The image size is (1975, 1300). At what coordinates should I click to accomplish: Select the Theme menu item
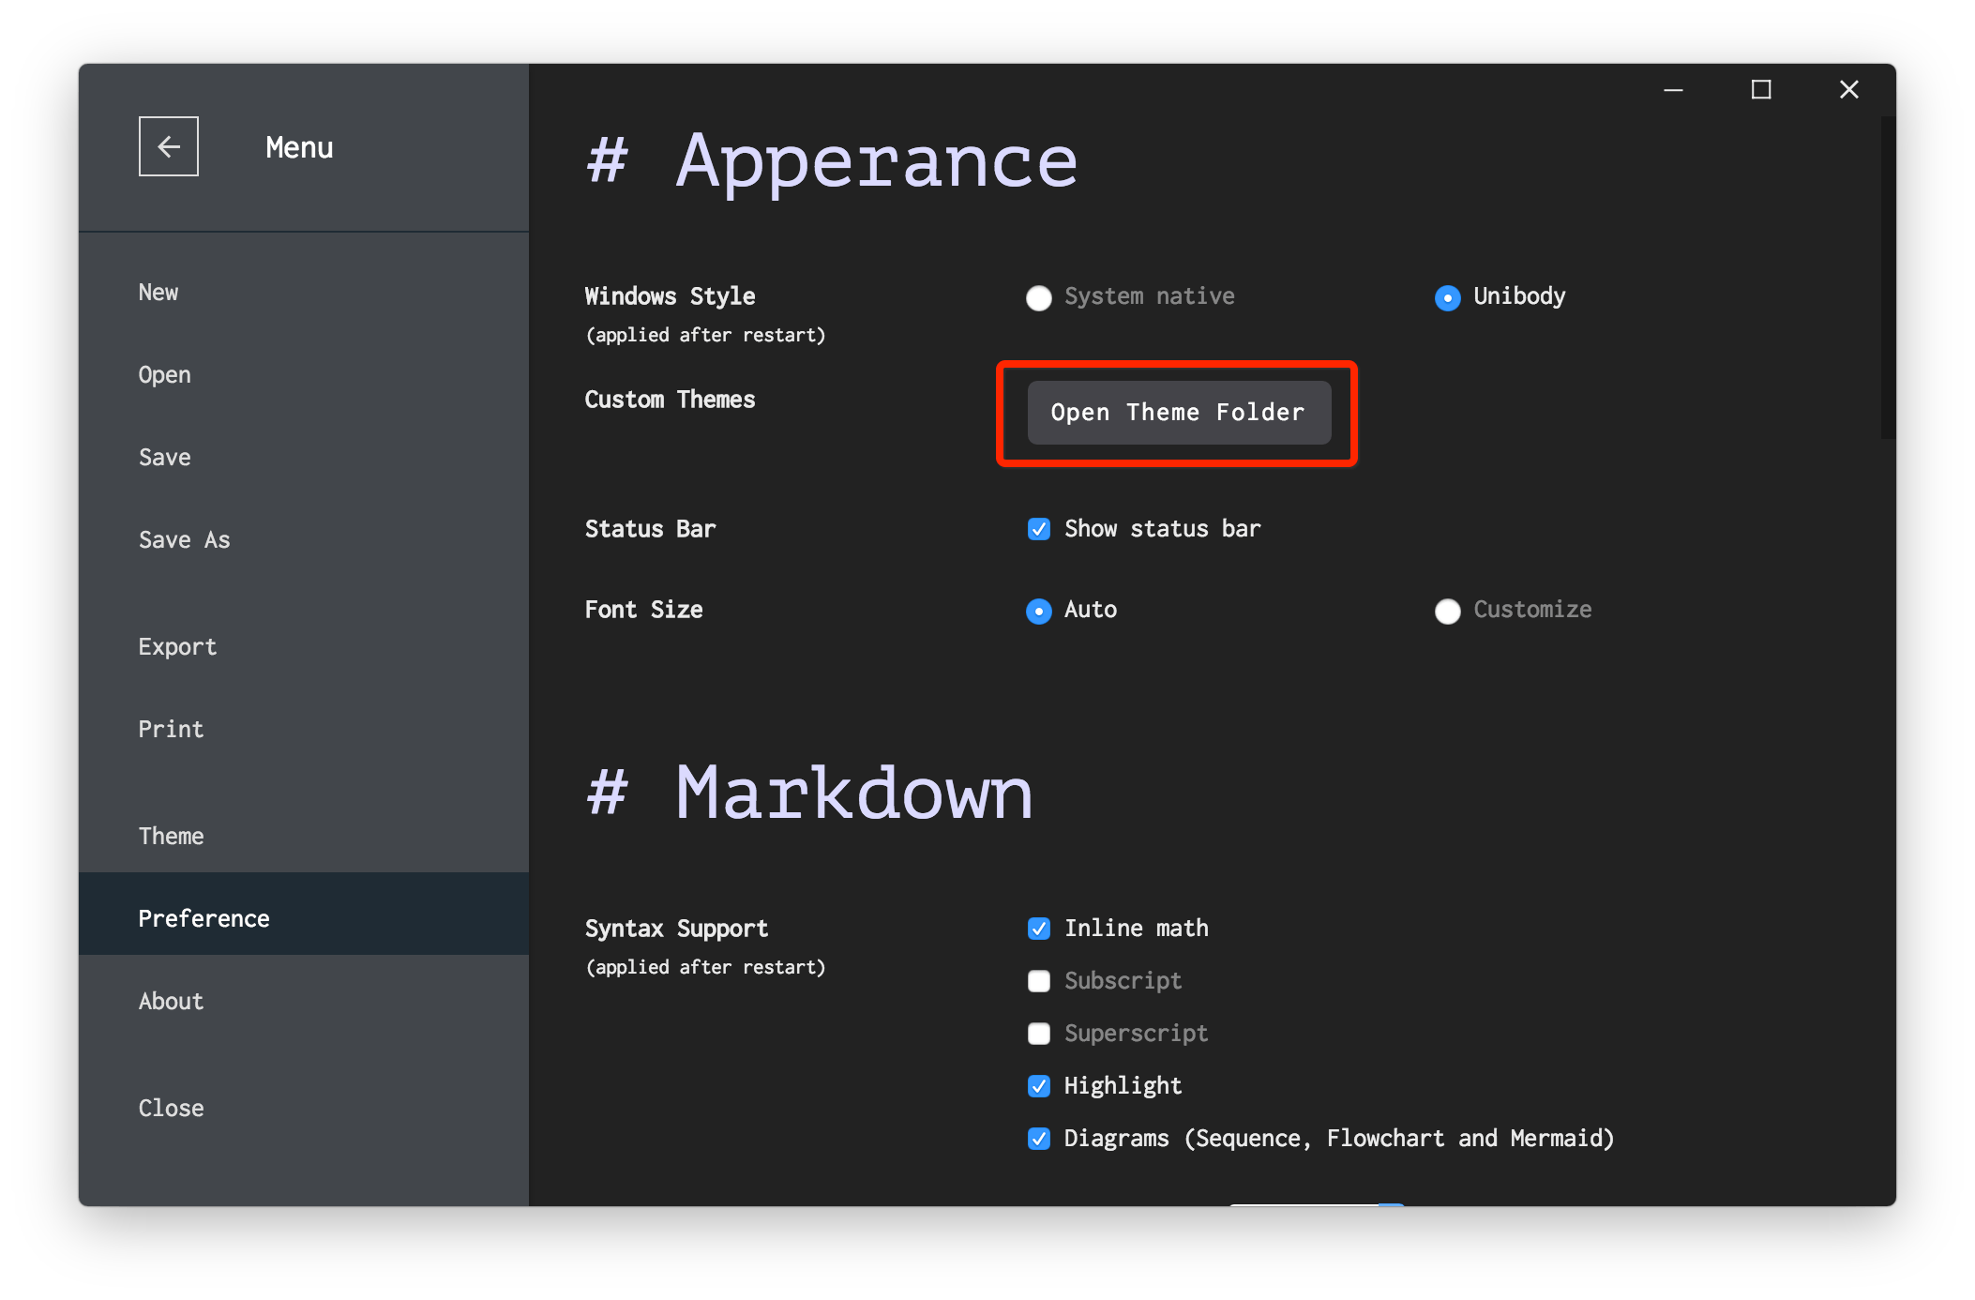point(171,834)
